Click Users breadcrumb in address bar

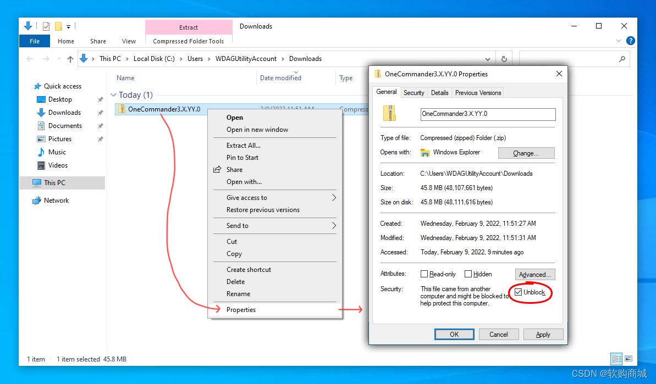(195, 58)
